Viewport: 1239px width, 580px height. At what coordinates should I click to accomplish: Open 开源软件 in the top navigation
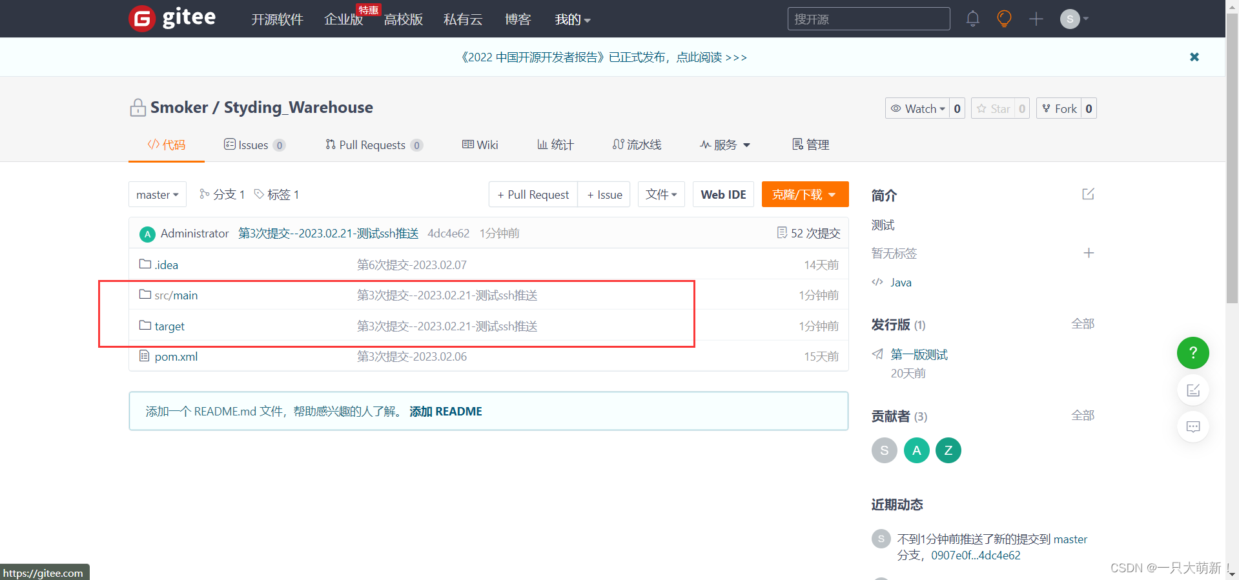[277, 19]
